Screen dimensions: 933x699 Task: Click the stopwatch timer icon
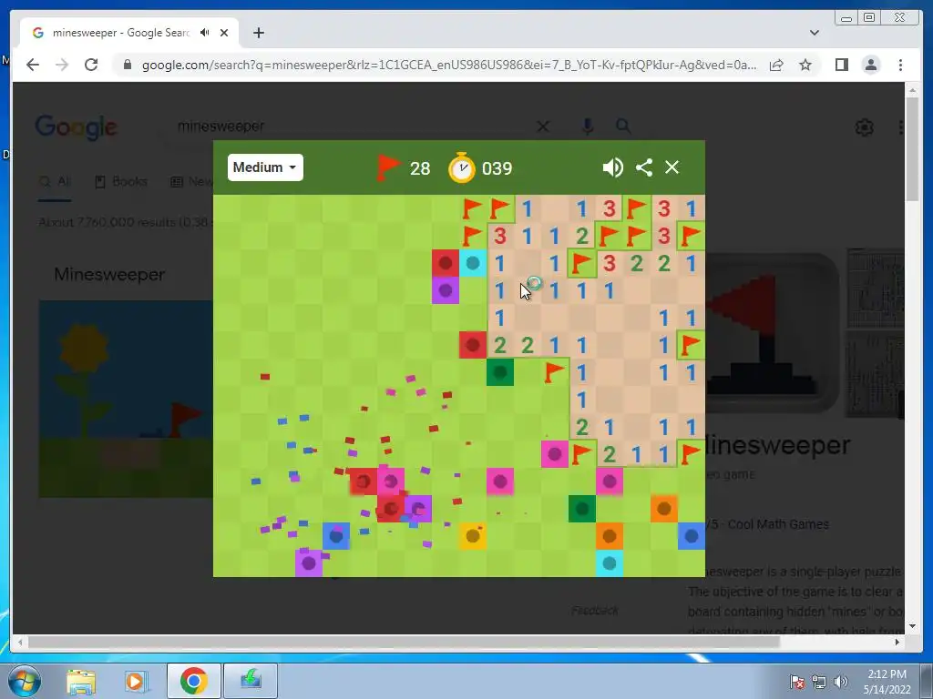click(462, 167)
